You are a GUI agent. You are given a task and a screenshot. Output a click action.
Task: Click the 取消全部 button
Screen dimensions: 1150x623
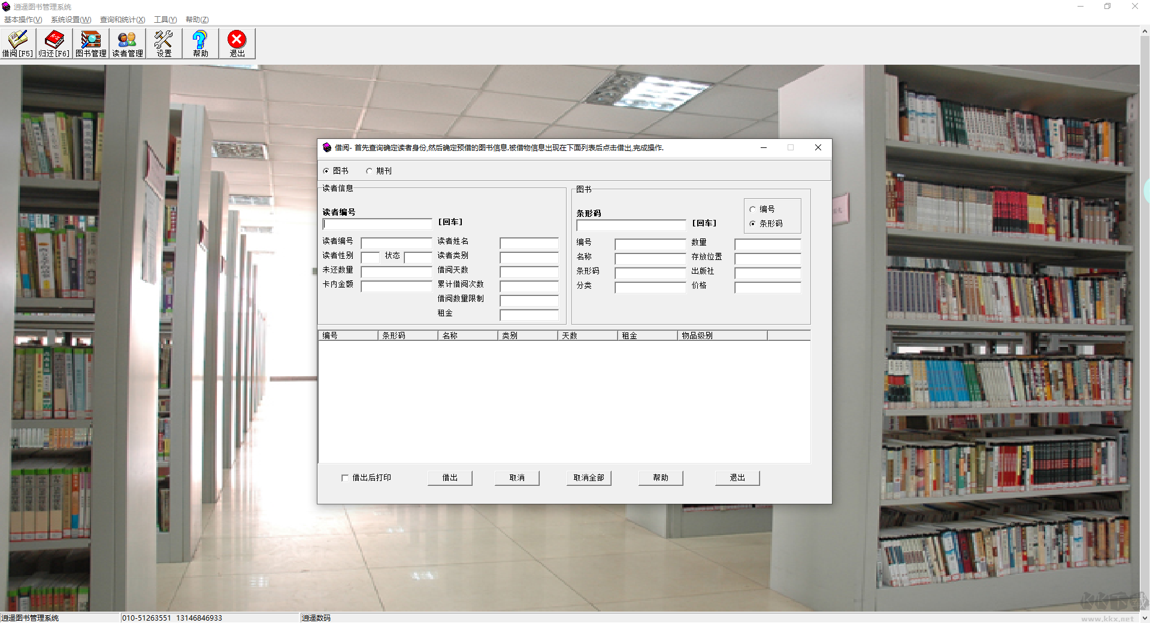point(589,478)
